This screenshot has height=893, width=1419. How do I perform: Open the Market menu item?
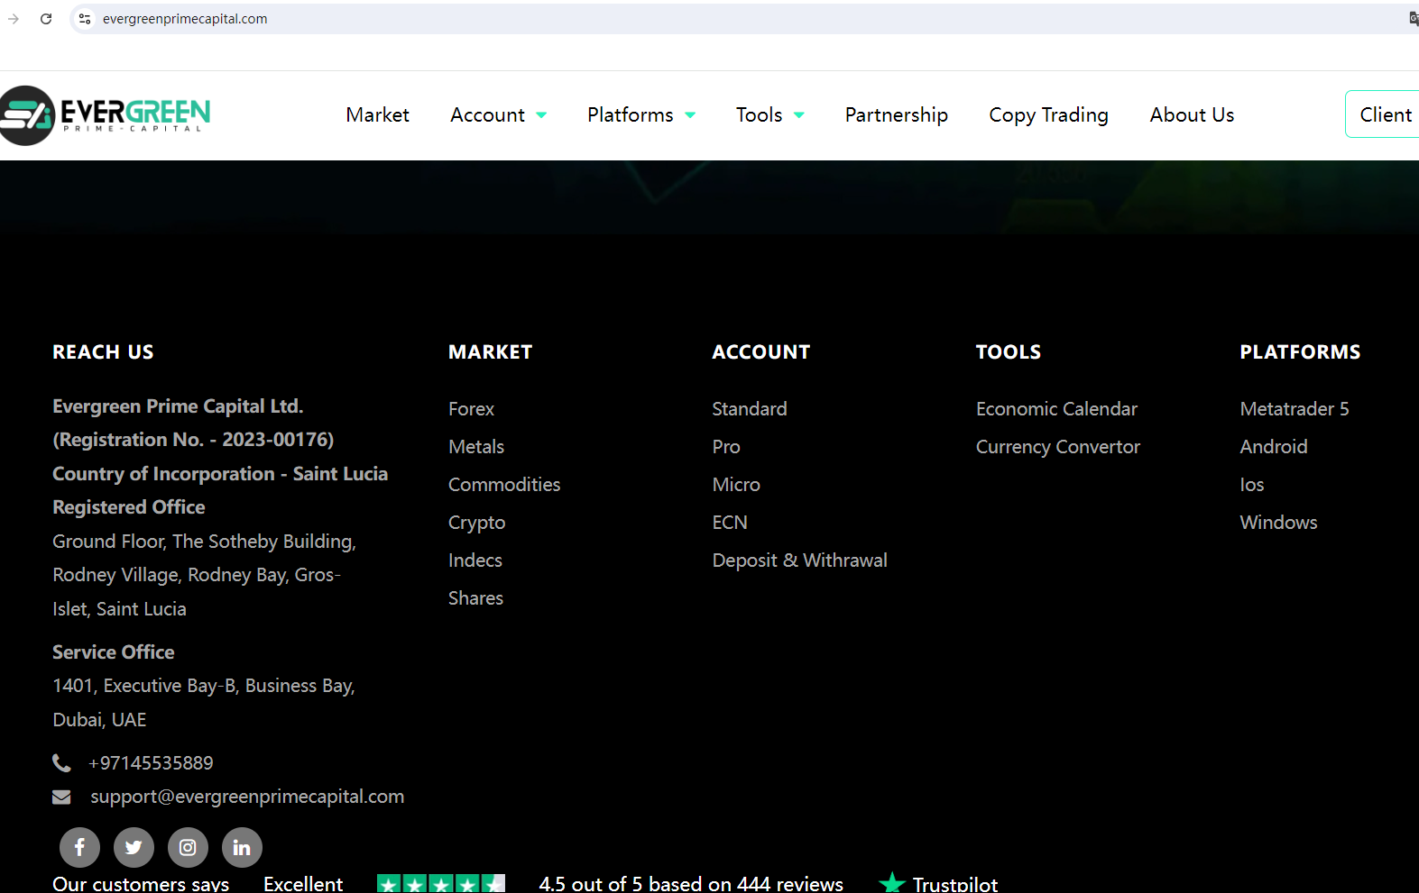(x=377, y=115)
